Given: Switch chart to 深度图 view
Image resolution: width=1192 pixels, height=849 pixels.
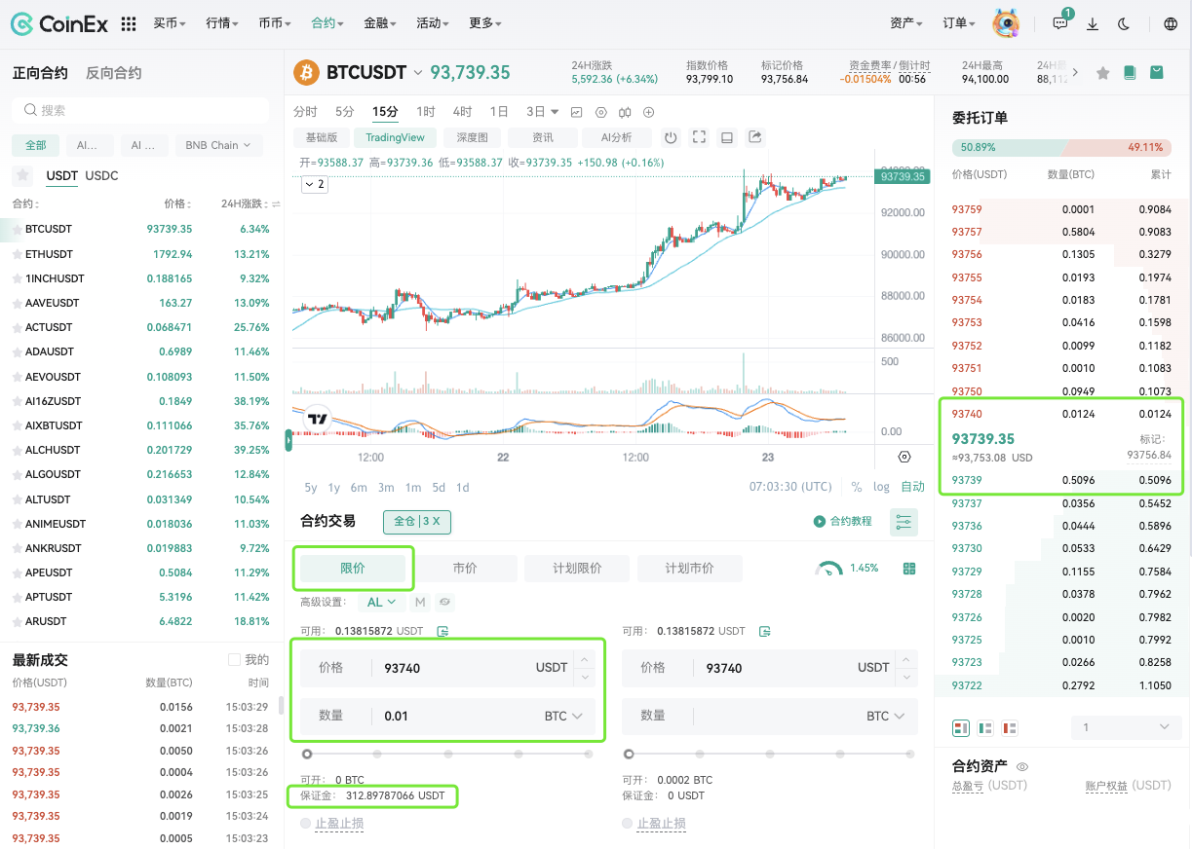Looking at the screenshot, I should pos(472,137).
